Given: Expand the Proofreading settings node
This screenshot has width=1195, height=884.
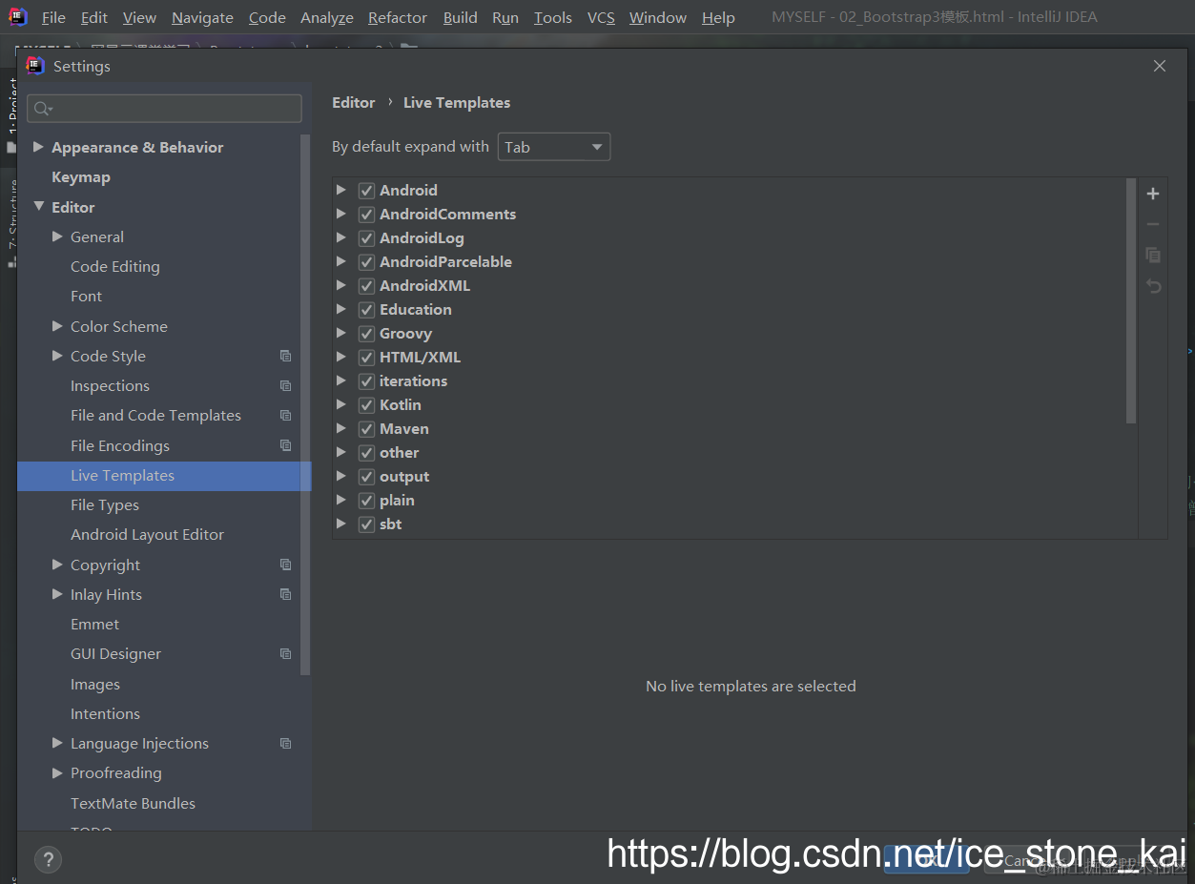Looking at the screenshot, I should (57, 772).
